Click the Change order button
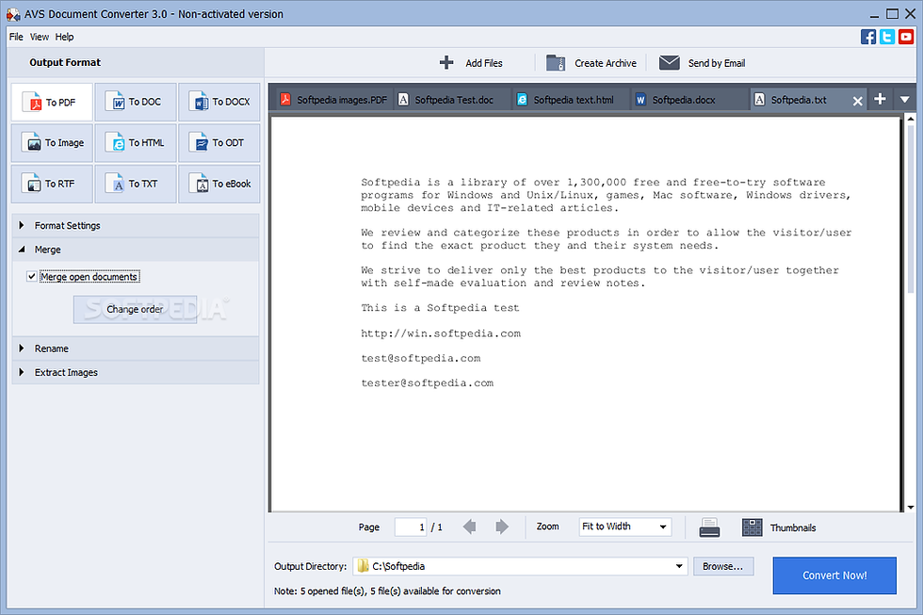This screenshot has height=615, width=923. 135,309
